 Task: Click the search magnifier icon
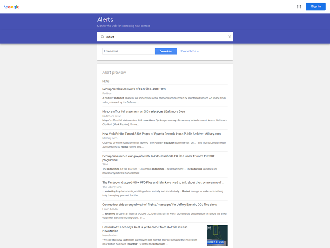[x=102, y=37]
